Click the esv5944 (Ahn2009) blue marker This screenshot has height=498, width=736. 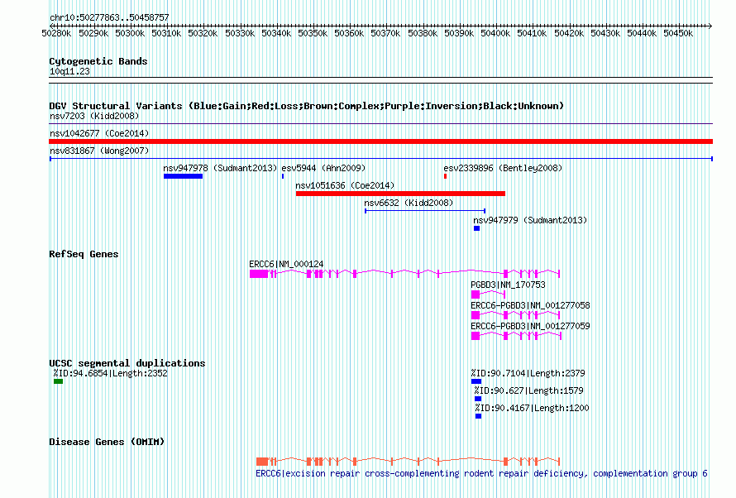click(x=283, y=176)
